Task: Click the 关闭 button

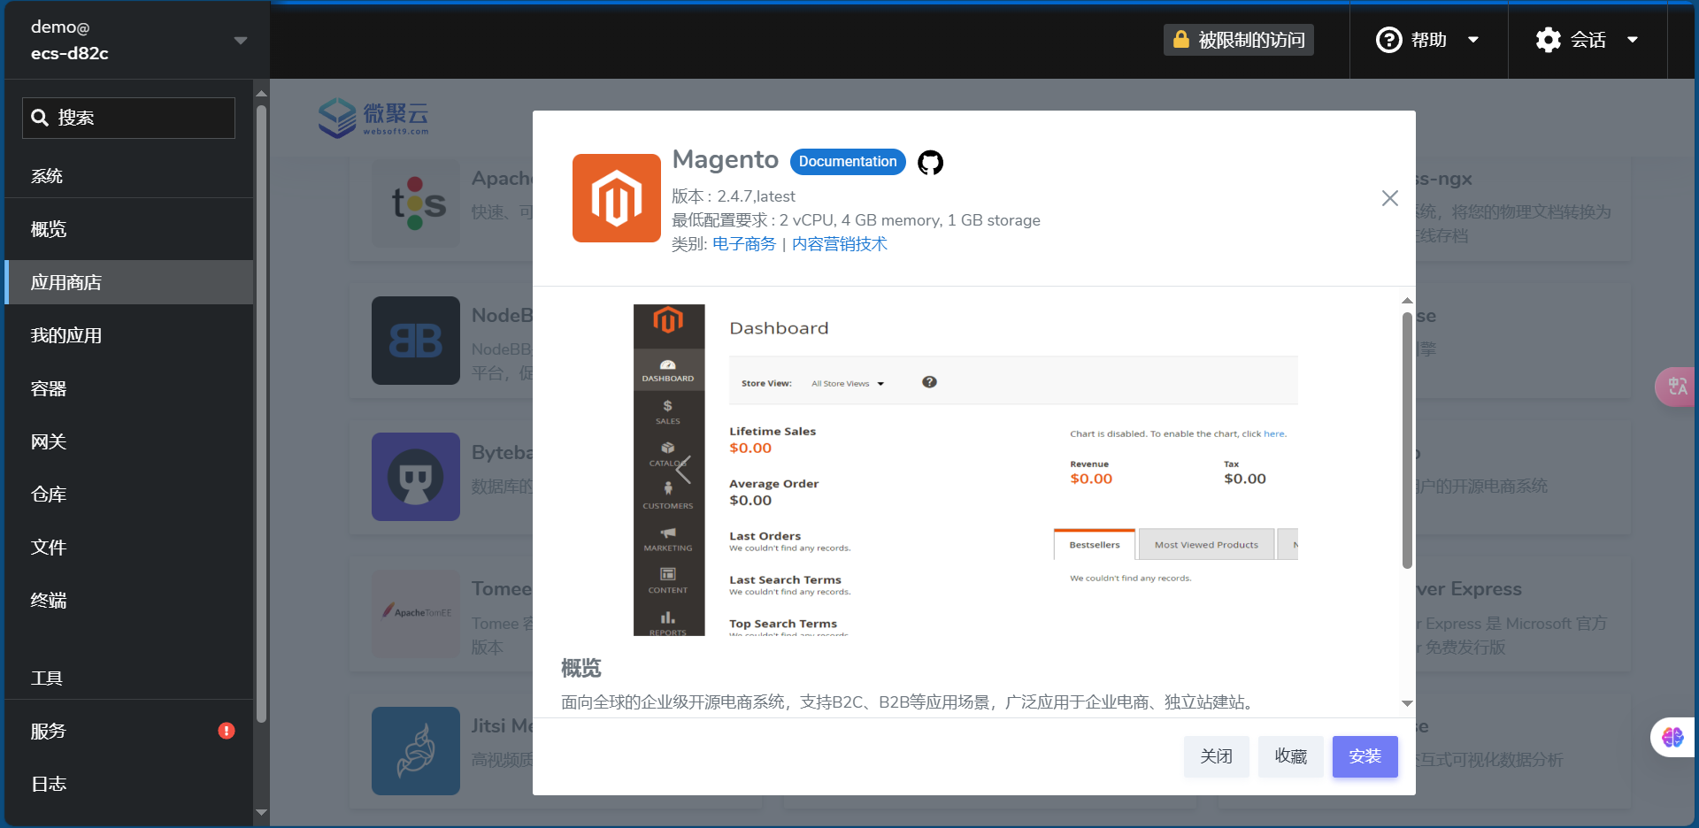Action: pyautogui.click(x=1217, y=757)
